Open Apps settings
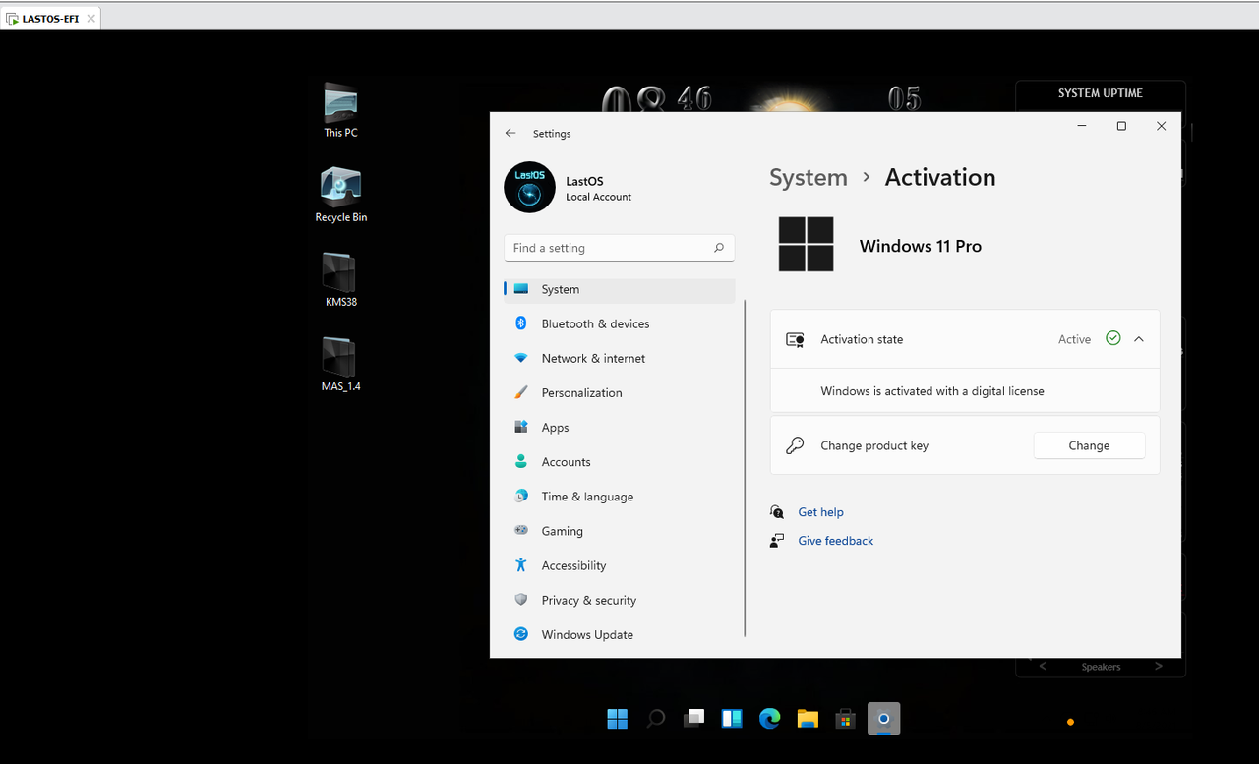1259x764 pixels. [619, 428]
